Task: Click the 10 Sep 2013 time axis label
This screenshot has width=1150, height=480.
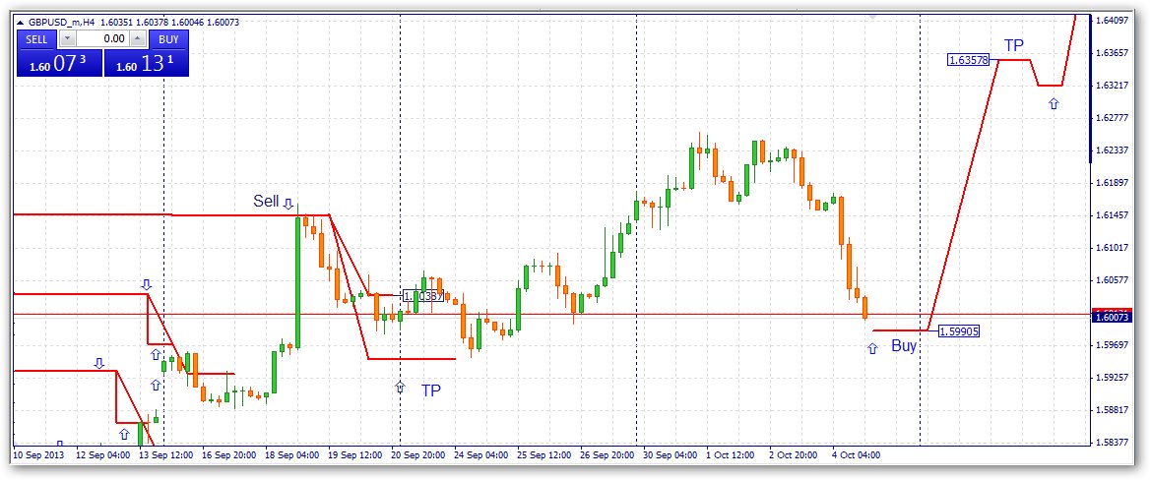Action: pos(38,455)
